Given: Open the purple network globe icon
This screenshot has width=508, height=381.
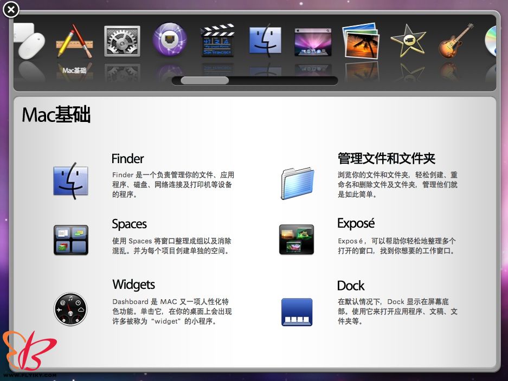Looking at the screenshot, I should (x=170, y=40).
